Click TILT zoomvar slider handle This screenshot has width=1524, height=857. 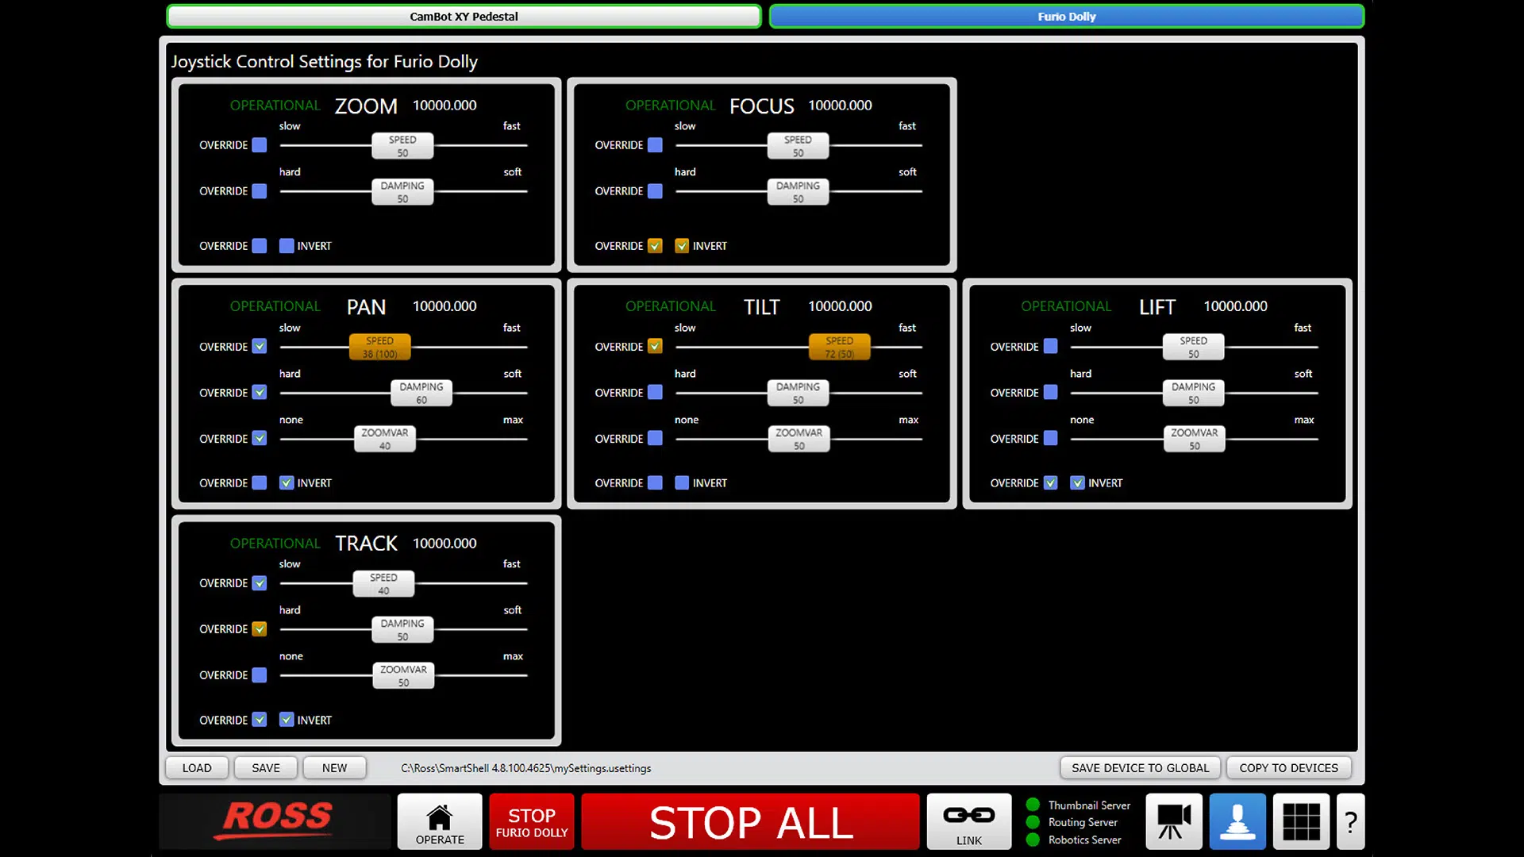tap(799, 440)
